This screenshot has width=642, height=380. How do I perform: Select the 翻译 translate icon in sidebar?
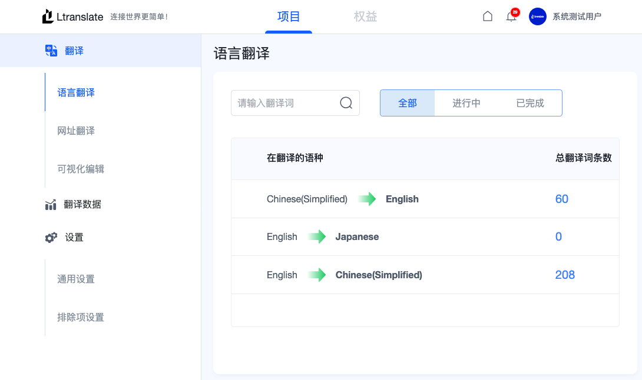pos(52,50)
